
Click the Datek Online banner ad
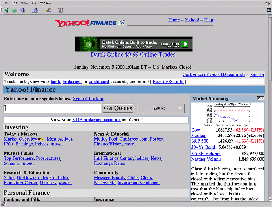click(134, 44)
